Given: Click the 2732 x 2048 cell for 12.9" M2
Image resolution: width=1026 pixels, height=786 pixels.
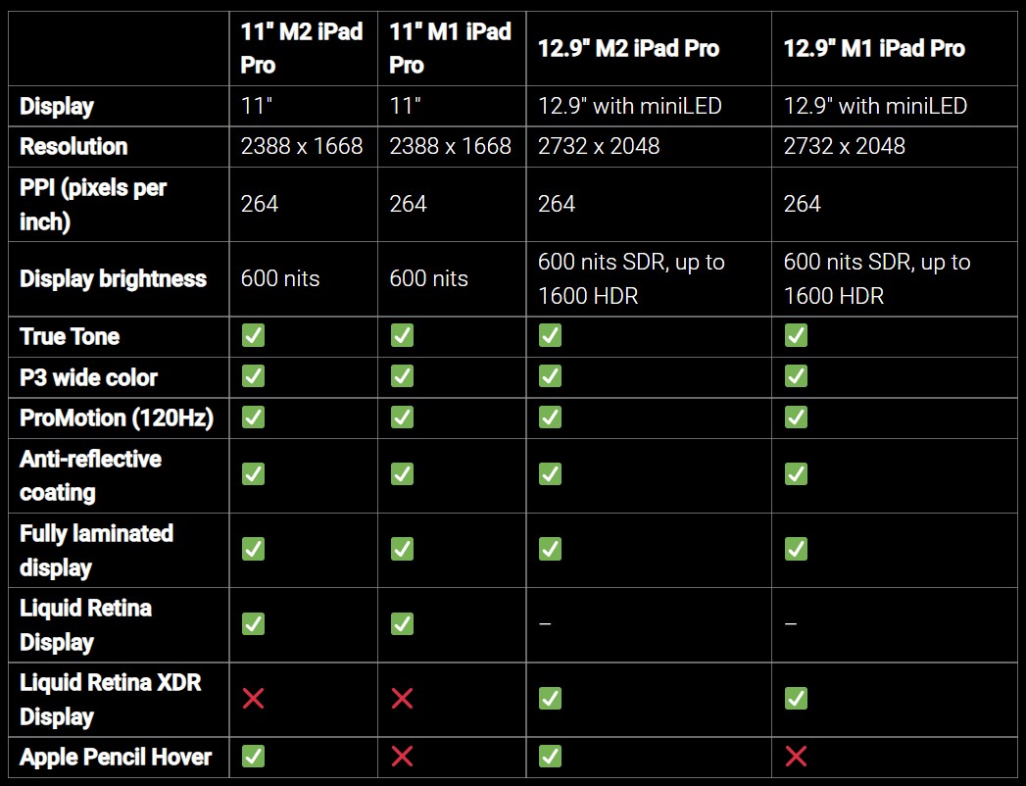Looking at the screenshot, I should click(599, 146).
